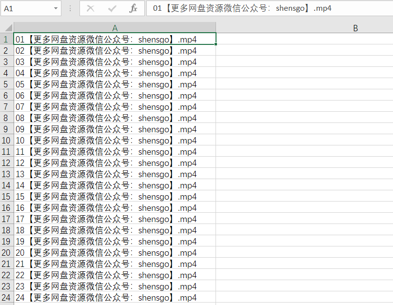The width and height of the screenshot is (393, 305).
Task: Select row 2 header
Action: click(x=6, y=51)
